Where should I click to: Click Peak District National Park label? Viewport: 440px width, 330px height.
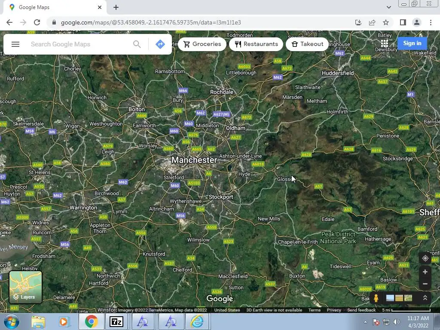tap(338, 238)
